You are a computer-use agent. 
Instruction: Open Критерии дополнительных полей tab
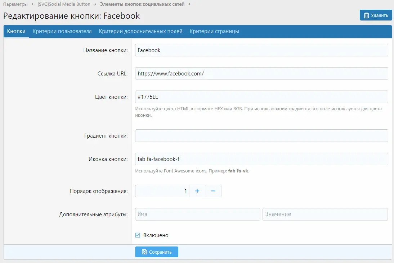coord(140,31)
